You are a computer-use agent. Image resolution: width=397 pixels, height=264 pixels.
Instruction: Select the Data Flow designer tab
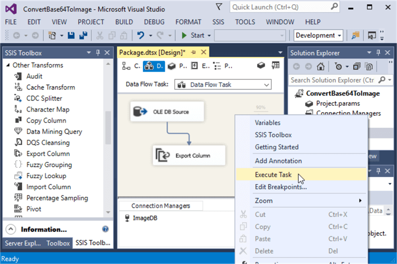154,66
